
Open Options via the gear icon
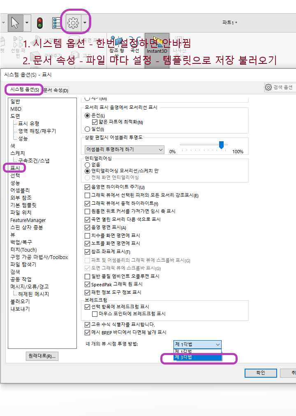pos(73,23)
